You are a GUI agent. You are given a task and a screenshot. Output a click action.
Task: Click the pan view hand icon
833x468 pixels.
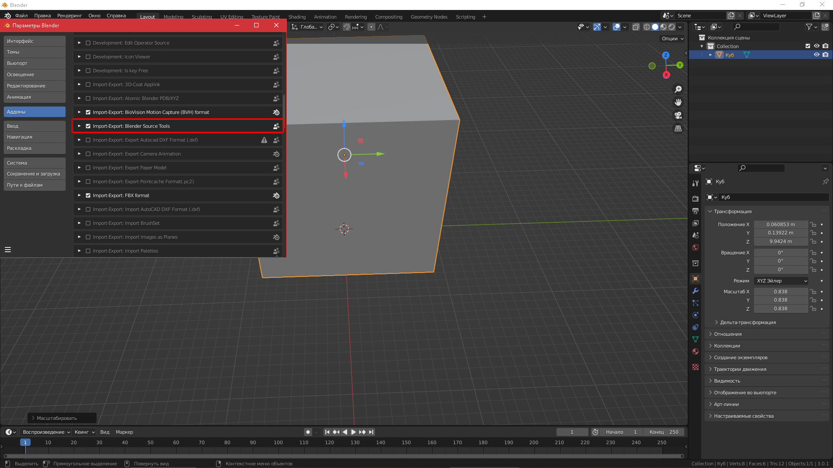pyautogui.click(x=678, y=102)
